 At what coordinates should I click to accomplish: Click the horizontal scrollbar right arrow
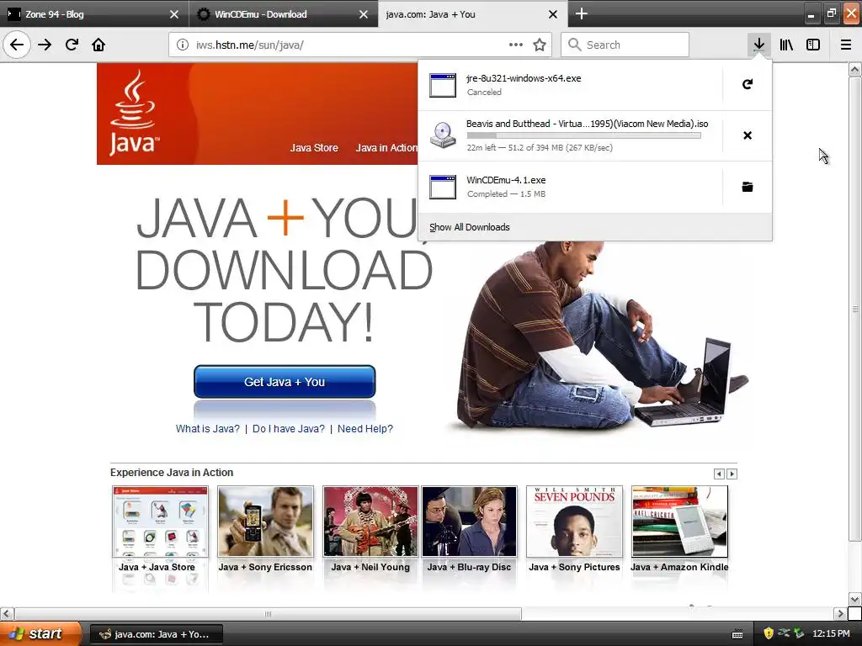coord(839,613)
